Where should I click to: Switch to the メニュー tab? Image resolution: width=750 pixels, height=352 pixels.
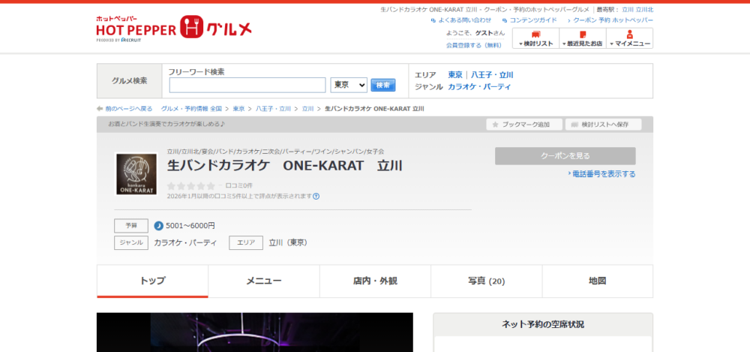click(264, 281)
